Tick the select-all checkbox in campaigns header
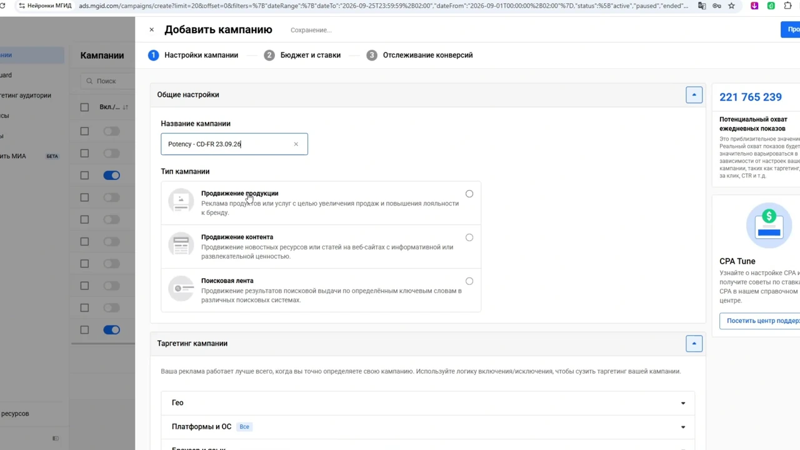The image size is (800, 450). [x=84, y=107]
